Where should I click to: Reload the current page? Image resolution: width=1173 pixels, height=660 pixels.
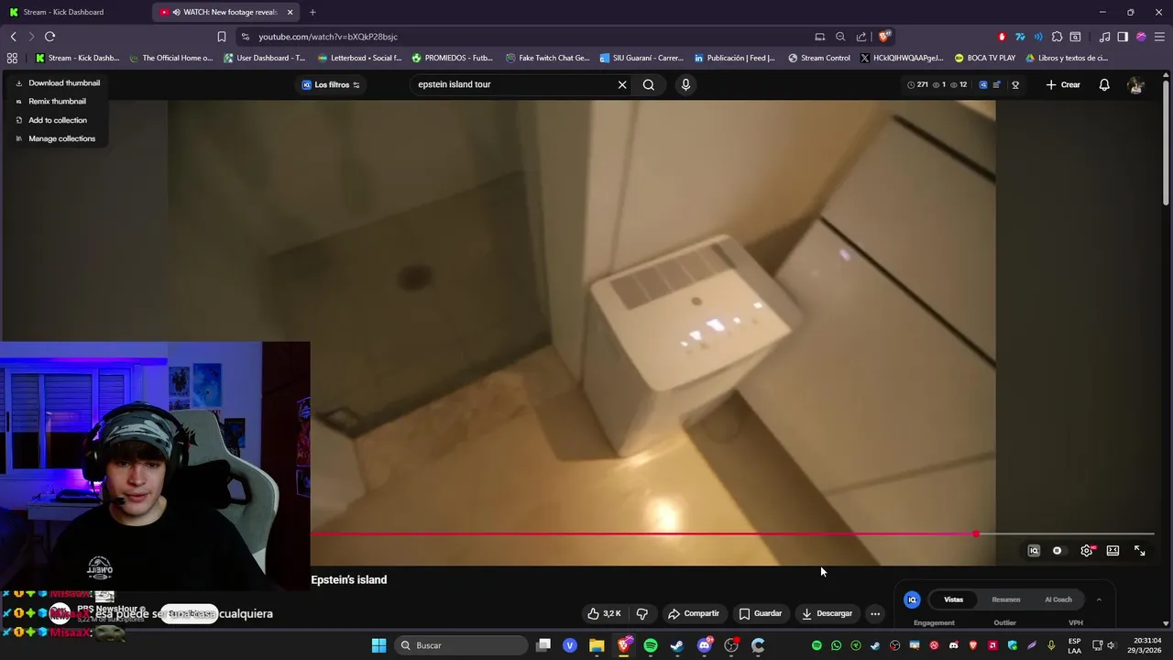49,37
